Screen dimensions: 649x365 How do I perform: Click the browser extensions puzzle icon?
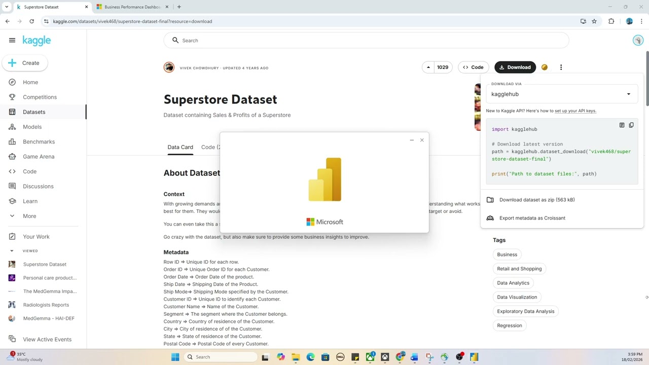pyautogui.click(x=611, y=21)
